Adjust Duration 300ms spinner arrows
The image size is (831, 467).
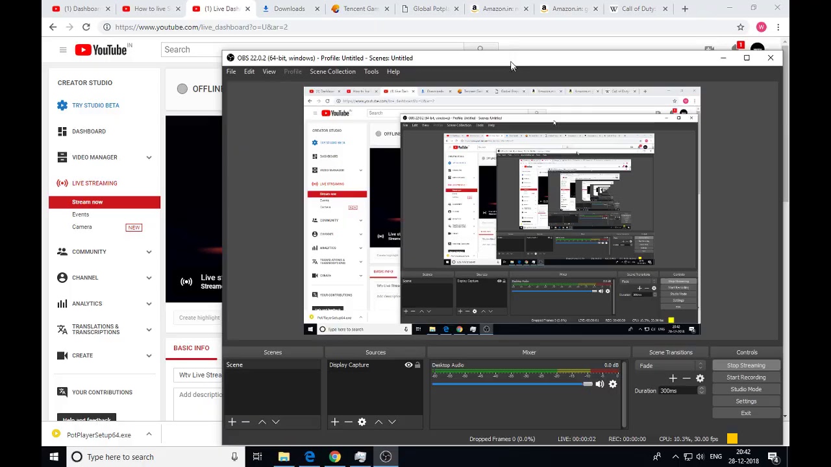[x=701, y=390]
